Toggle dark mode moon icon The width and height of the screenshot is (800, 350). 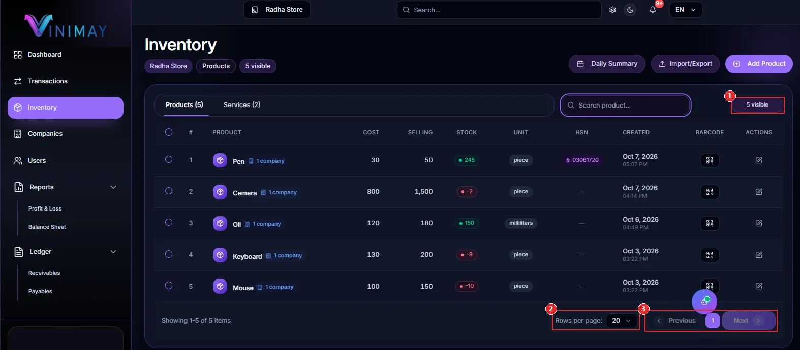(630, 10)
